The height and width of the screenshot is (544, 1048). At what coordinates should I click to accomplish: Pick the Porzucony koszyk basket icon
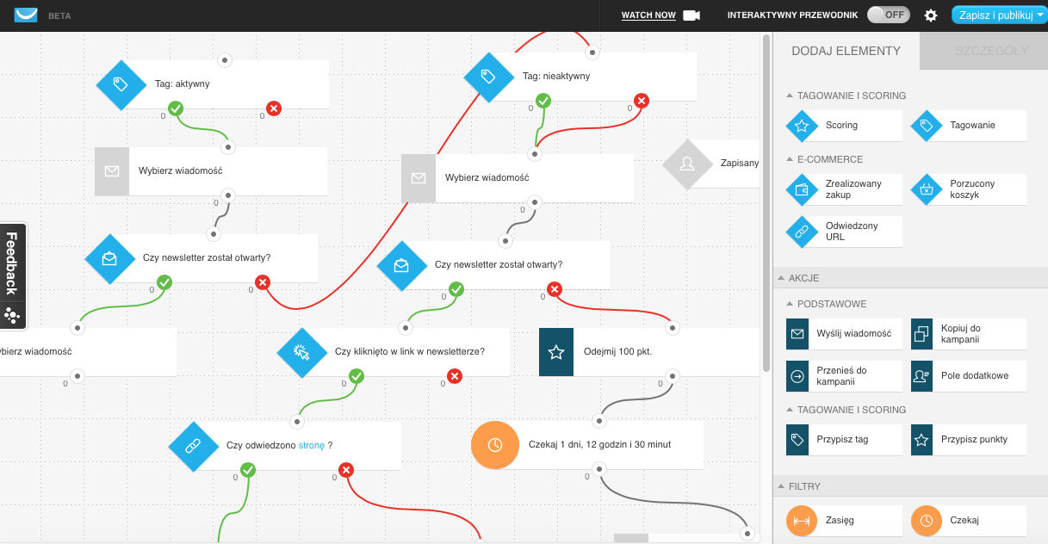click(927, 189)
